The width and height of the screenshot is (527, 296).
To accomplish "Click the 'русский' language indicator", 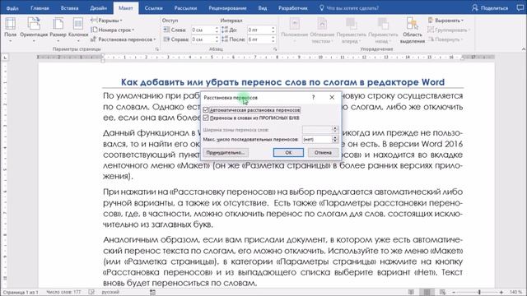I will click(110, 293).
